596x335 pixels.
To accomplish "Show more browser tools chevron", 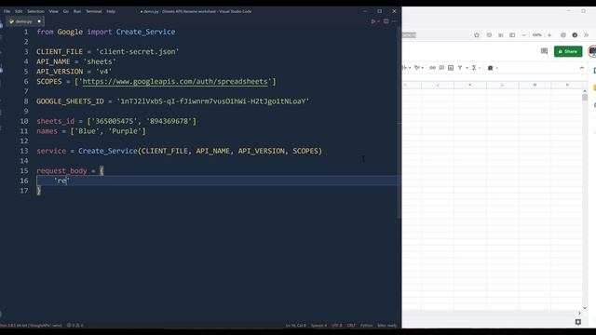I will tap(586, 35).
